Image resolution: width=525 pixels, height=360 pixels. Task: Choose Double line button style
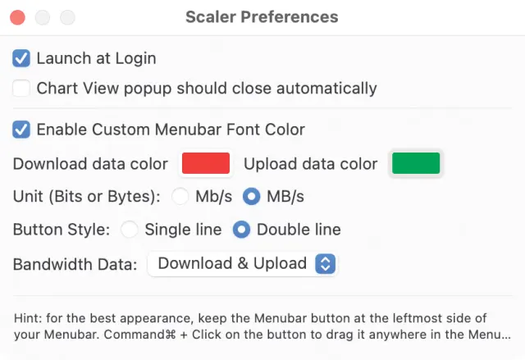coord(241,230)
